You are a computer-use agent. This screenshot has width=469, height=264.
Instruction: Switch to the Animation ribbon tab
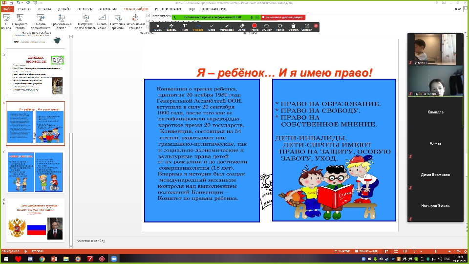[x=107, y=9]
